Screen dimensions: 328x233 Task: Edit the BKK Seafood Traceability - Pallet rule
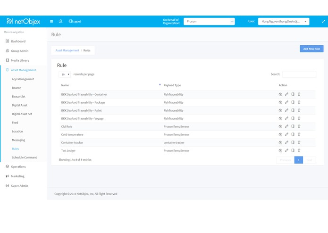pyautogui.click(x=286, y=110)
